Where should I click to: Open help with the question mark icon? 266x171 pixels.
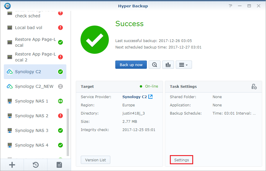230,6
